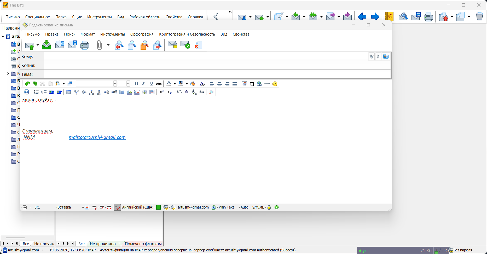This screenshot has width=487, height=254.
Task: Click the envelope with green check sign icon
Action: tap(185, 45)
